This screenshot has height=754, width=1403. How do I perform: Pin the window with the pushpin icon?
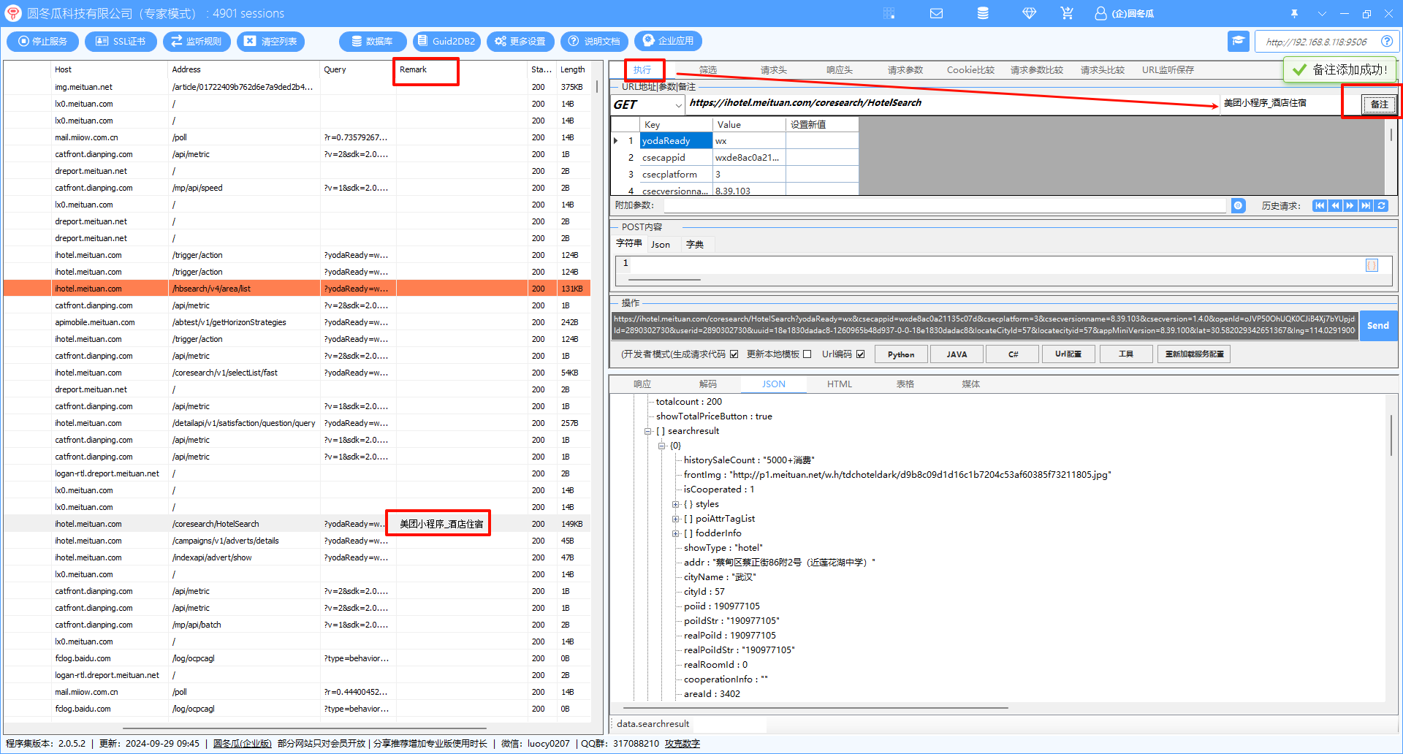click(x=1294, y=13)
